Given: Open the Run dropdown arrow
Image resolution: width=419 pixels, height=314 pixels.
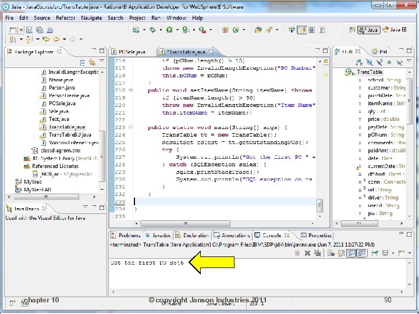Looking at the screenshot, I should coord(177,30).
